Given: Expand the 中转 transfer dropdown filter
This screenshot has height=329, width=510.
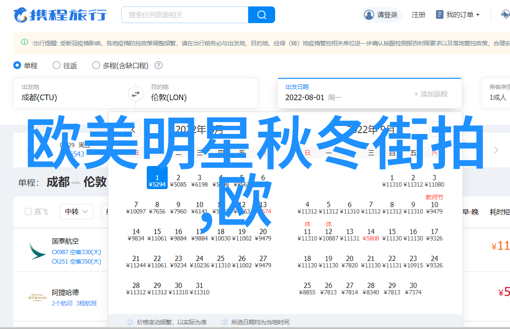Looking at the screenshot, I should (76, 211).
